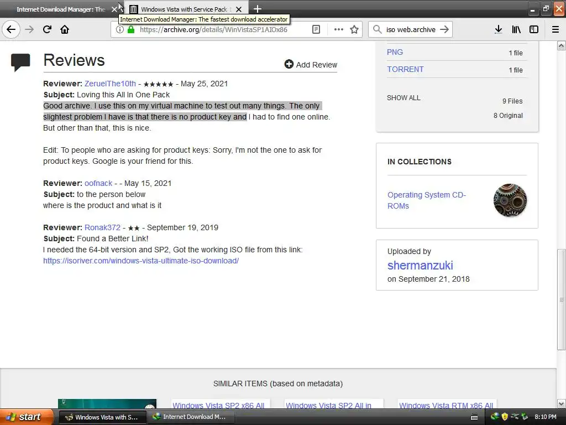
Task: Close the Windows Vista with Service Pack tab
Action: [x=239, y=9]
